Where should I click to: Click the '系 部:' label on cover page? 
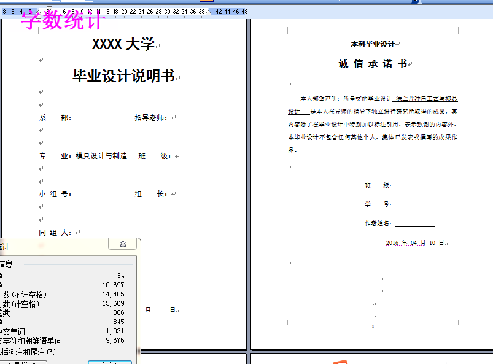(x=55, y=118)
